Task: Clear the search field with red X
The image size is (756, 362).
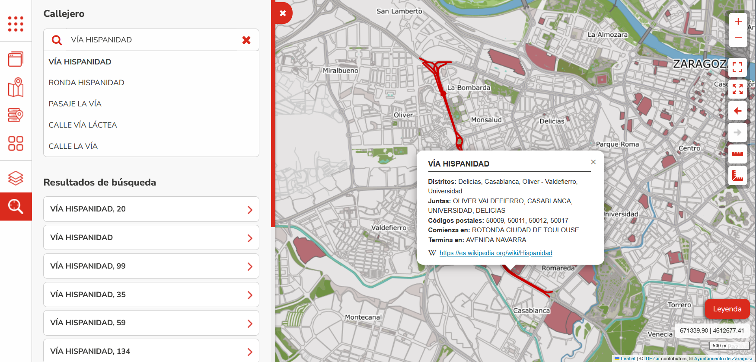Action: coord(246,40)
